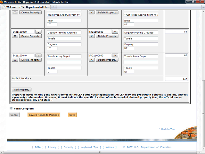Click right field containing xxxx
205x154 pixels.
tap(141, 21)
